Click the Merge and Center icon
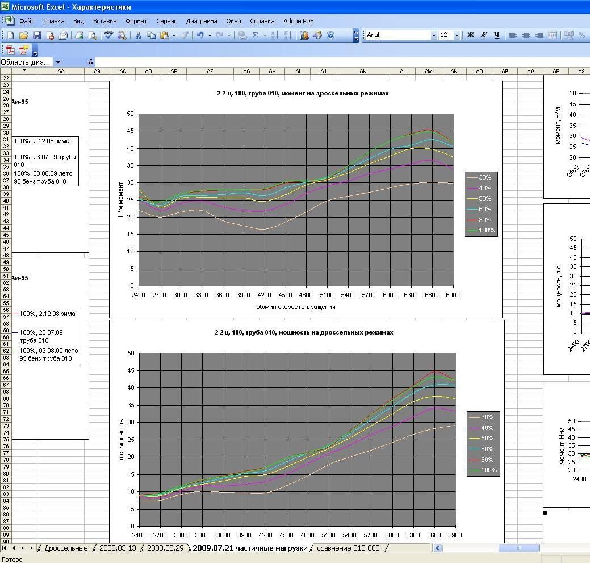 (553, 35)
